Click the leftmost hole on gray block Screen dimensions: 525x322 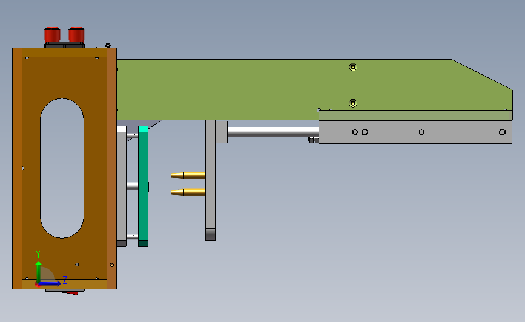355,132
